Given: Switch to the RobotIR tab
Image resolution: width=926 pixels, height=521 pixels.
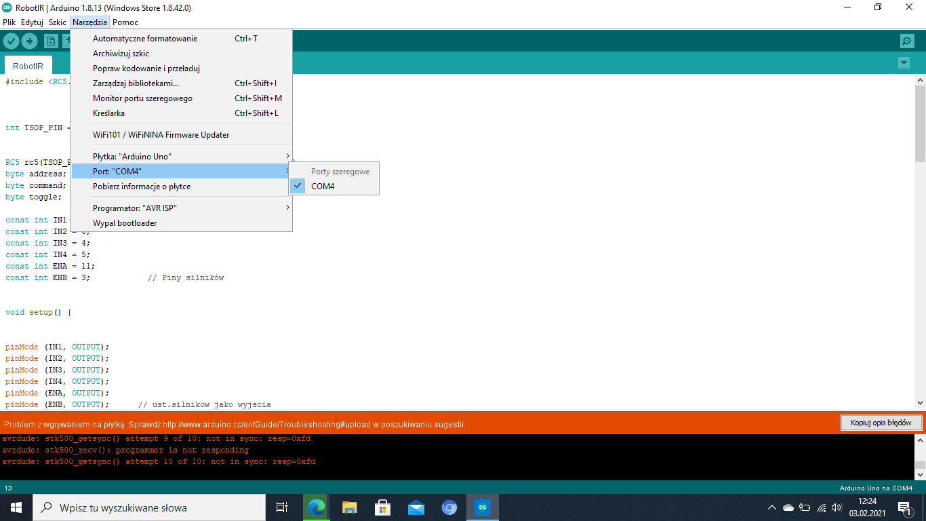Looking at the screenshot, I should (x=28, y=66).
